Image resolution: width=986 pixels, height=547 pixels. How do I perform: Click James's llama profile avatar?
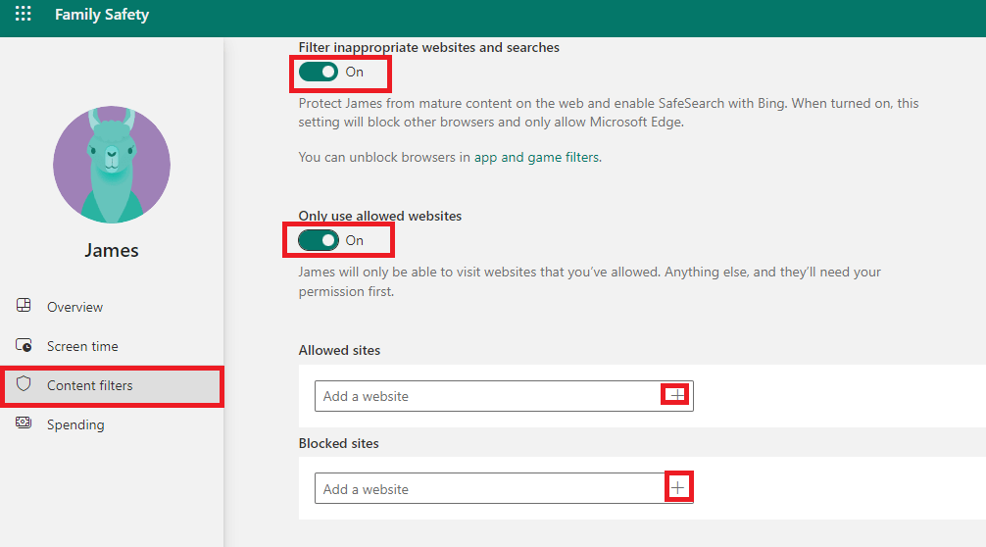tap(112, 165)
